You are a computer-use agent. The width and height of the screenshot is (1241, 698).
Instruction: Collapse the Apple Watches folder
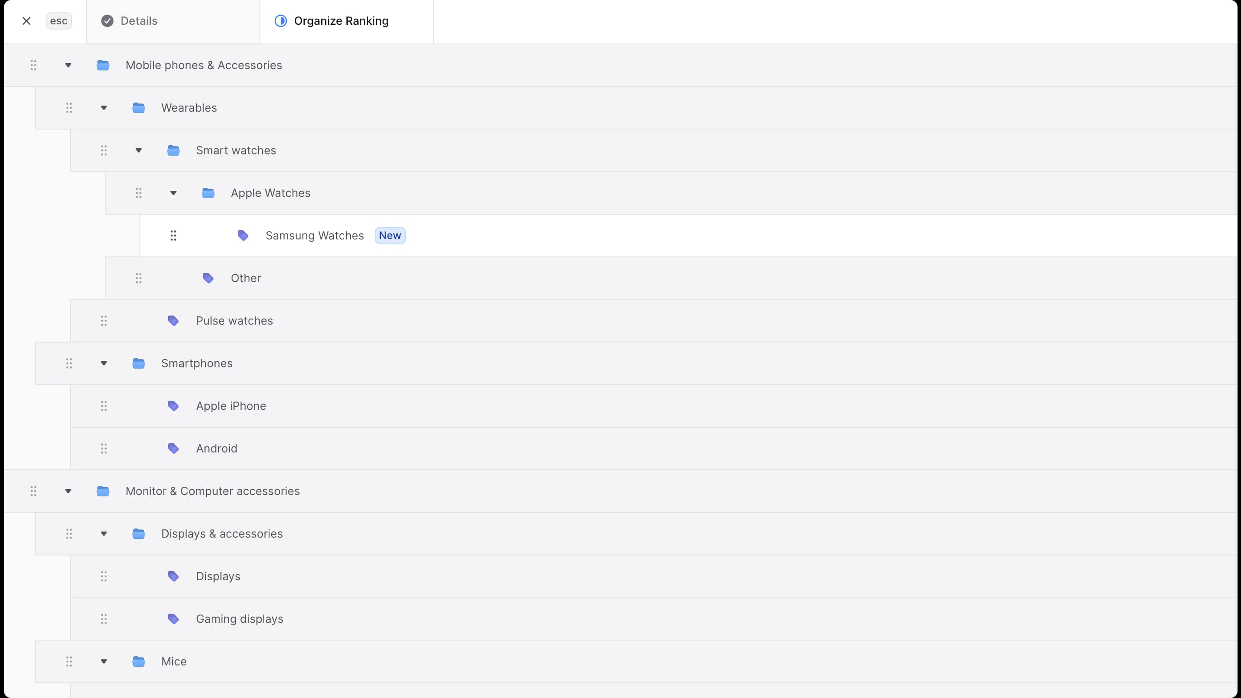[173, 193]
